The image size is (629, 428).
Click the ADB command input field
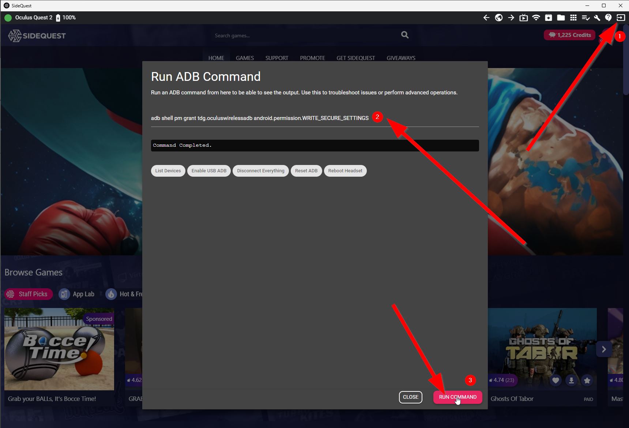pyautogui.click(x=315, y=118)
